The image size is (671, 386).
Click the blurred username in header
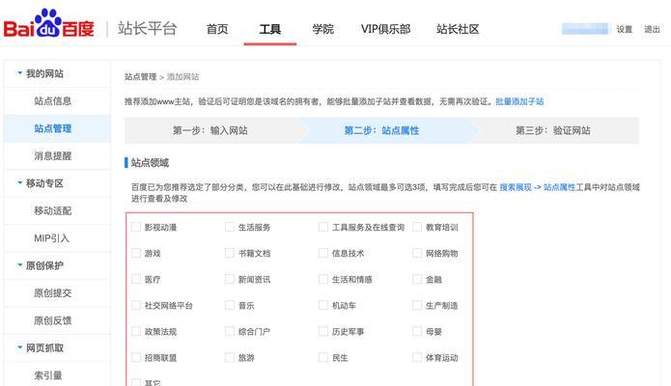point(584,29)
